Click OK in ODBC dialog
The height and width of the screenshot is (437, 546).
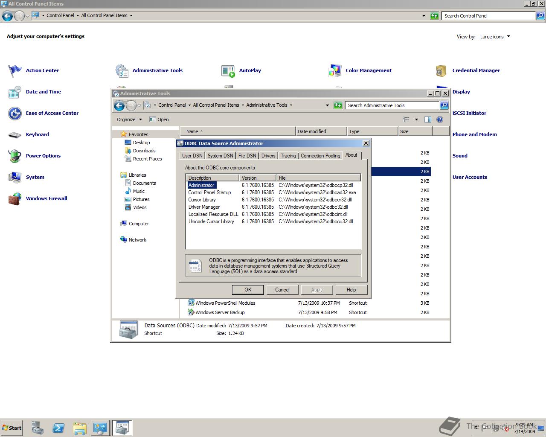[x=248, y=290]
